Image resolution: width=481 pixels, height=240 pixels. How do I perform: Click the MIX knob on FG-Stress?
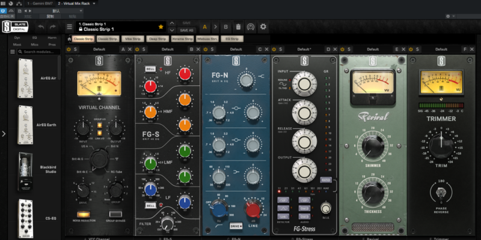coord(326,208)
